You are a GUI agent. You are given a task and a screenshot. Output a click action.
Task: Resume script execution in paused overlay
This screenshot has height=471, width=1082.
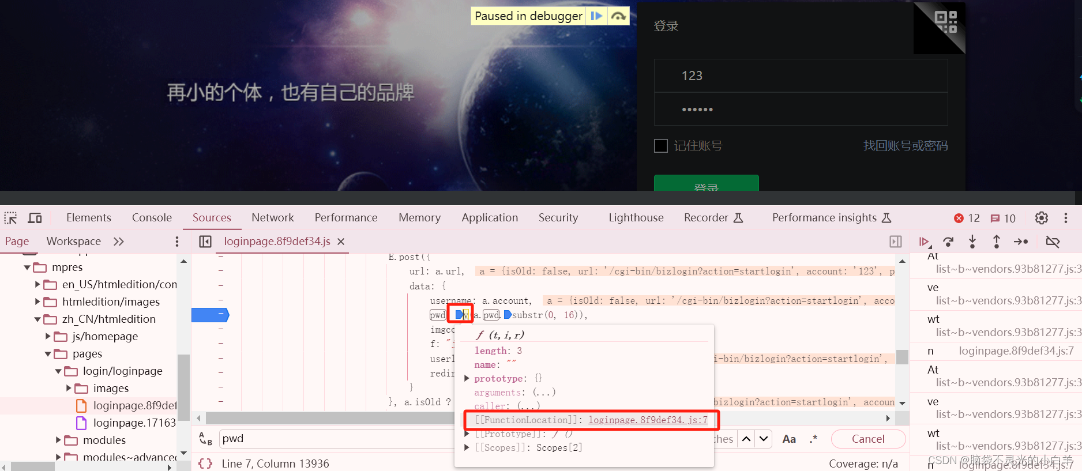click(x=597, y=16)
